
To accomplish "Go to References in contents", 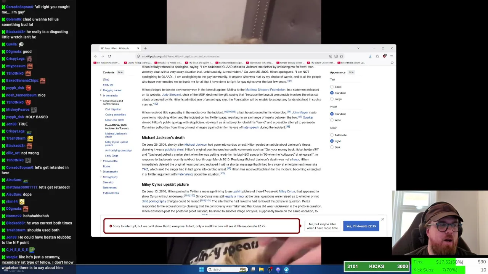I will tap(110, 188).
